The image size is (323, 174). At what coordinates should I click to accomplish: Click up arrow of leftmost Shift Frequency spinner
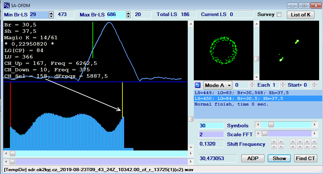274,141
